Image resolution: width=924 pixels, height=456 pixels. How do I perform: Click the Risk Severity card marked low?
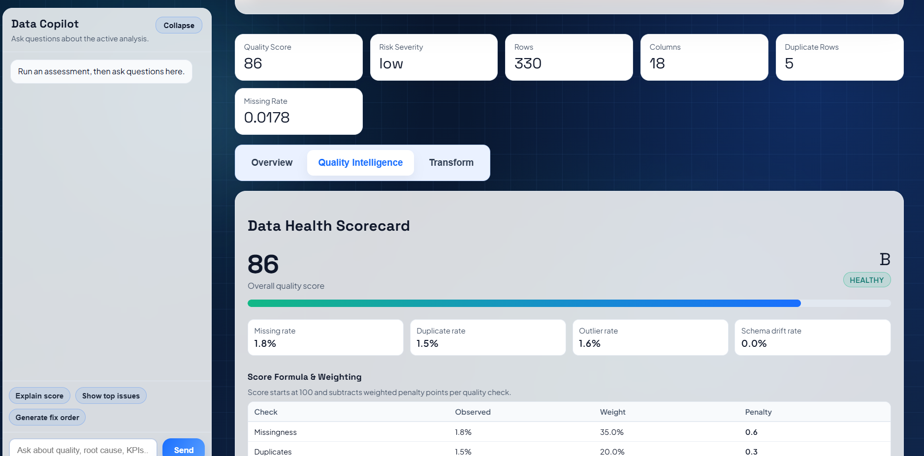click(x=433, y=57)
